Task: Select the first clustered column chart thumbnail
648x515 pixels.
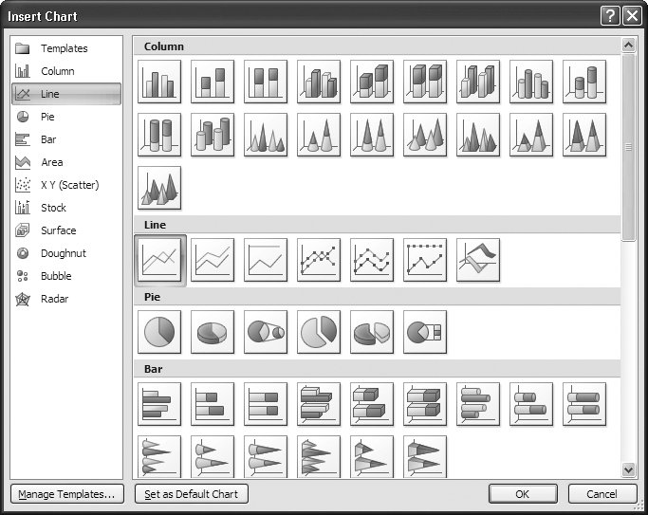Action: pyautogui.click(x=159, y=82)
